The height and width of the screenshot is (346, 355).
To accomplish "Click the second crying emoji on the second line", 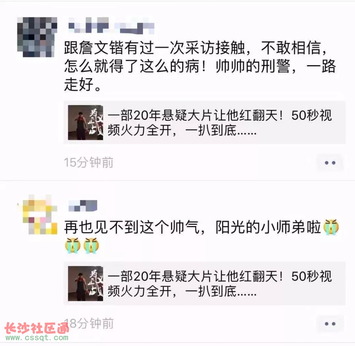I will (91, 245).
